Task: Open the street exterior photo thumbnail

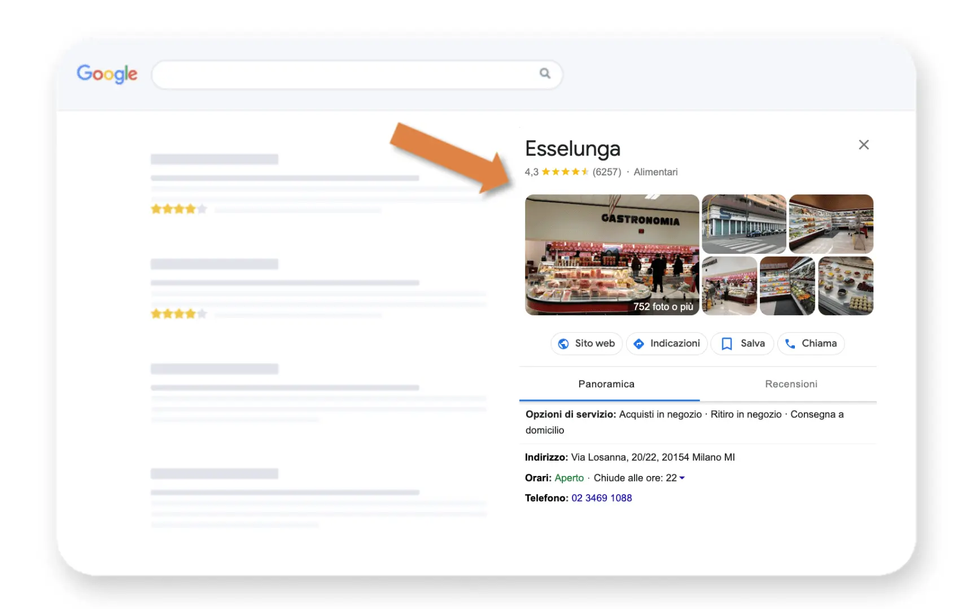Action: 744,224
